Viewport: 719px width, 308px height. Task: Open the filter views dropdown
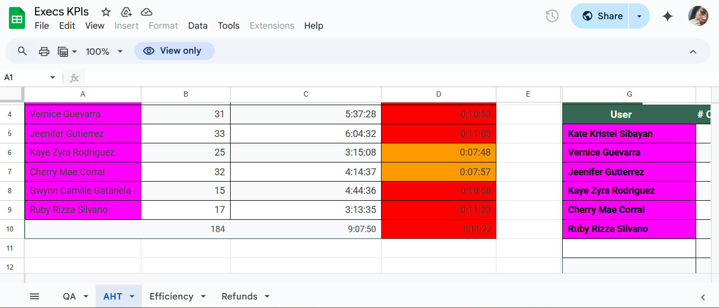[x=67, y=51]
